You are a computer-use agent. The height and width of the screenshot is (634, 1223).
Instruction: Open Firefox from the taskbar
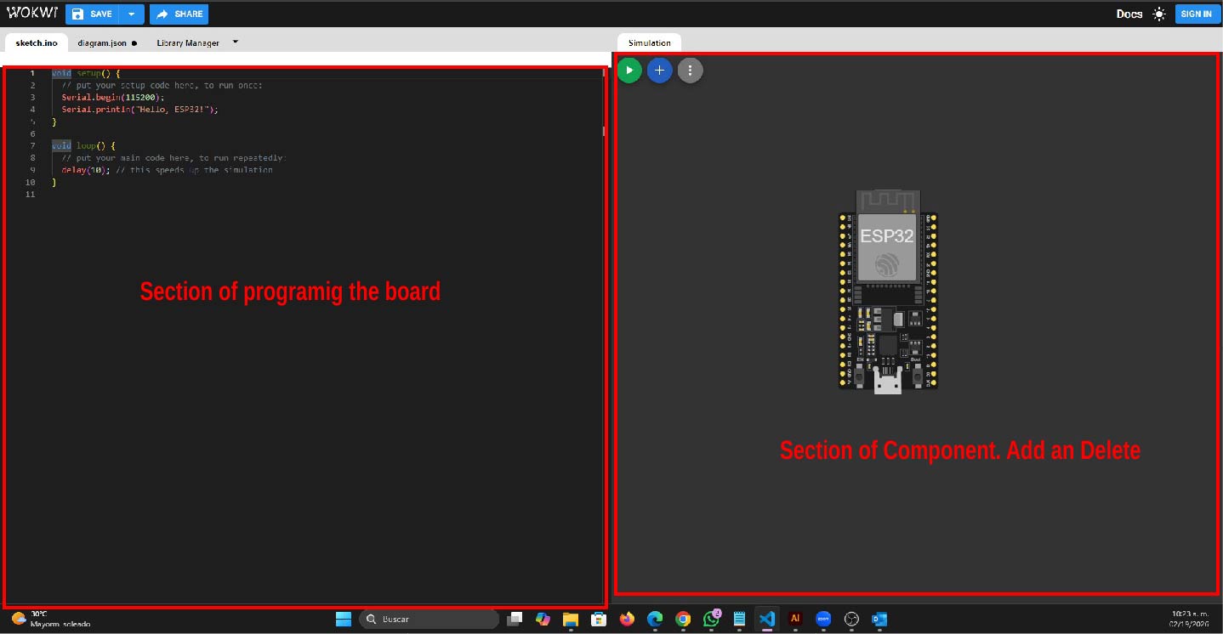click(628, 619)
